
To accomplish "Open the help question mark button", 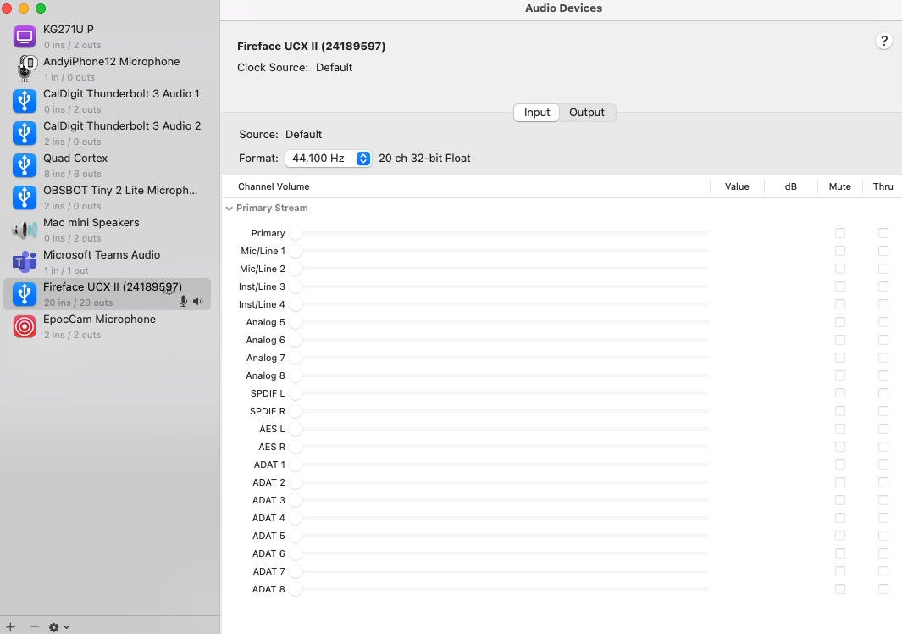I will [883, 41].
